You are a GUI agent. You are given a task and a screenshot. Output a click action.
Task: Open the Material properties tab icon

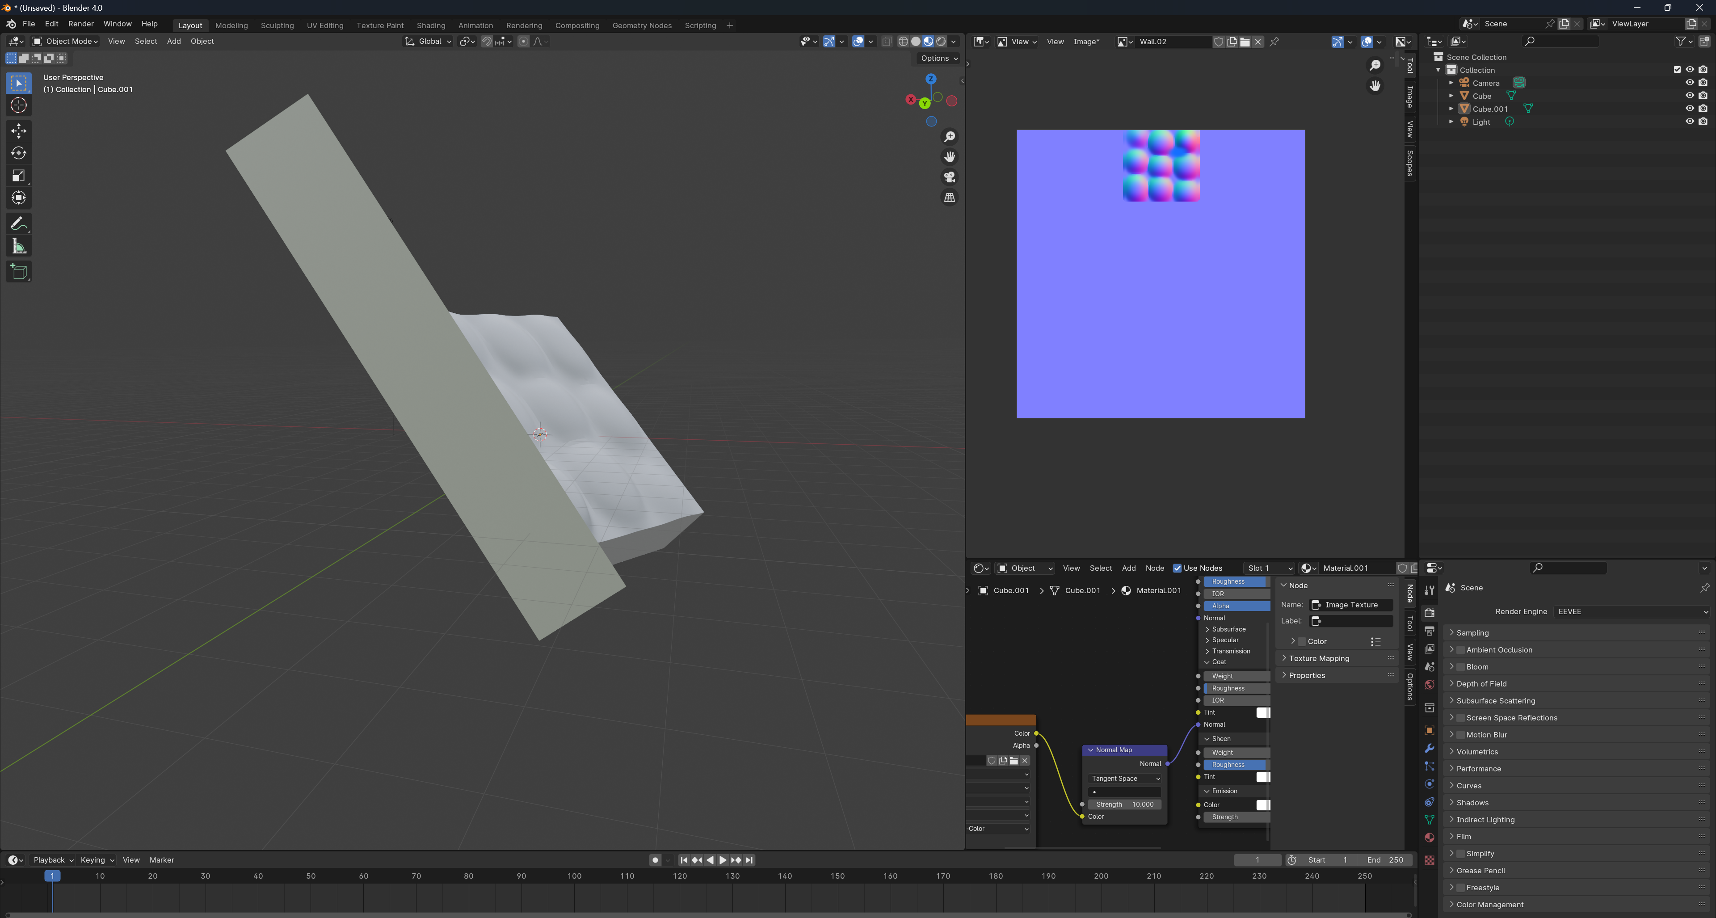[1429, 838]
